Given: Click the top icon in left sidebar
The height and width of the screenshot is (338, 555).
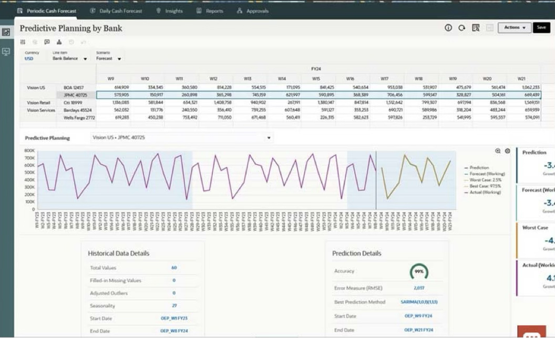Looking at the screenshot, I should [7, 33].
